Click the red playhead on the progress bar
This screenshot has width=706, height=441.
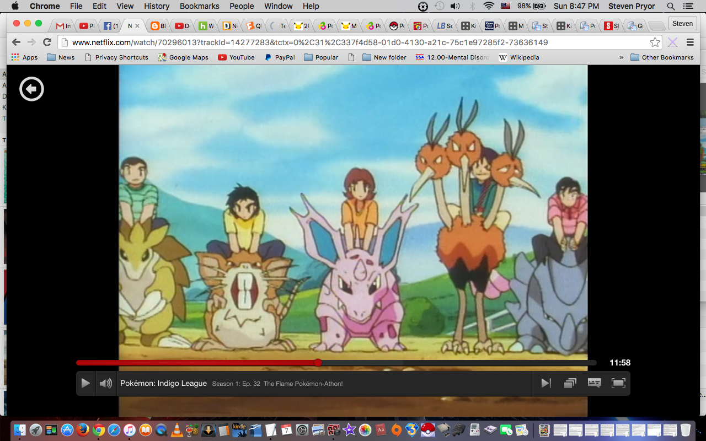click(318, 363)
